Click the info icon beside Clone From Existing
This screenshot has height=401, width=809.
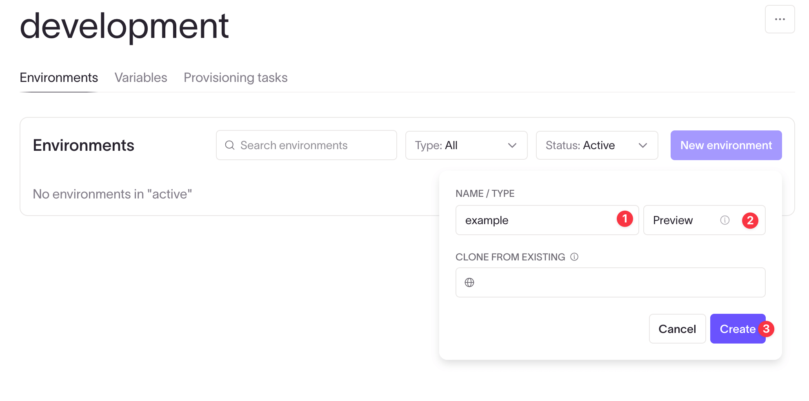574,257
